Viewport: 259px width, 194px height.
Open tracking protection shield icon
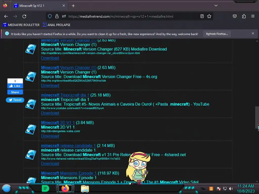click(50, 16)
